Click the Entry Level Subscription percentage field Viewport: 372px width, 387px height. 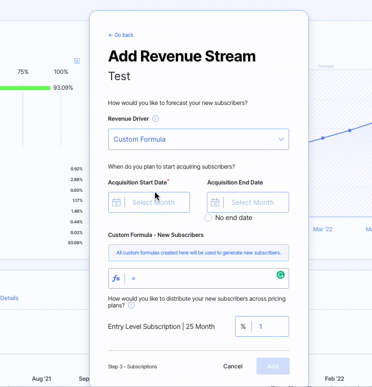269,327
